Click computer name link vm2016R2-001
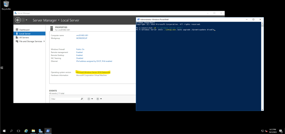 tap(82, 35)
